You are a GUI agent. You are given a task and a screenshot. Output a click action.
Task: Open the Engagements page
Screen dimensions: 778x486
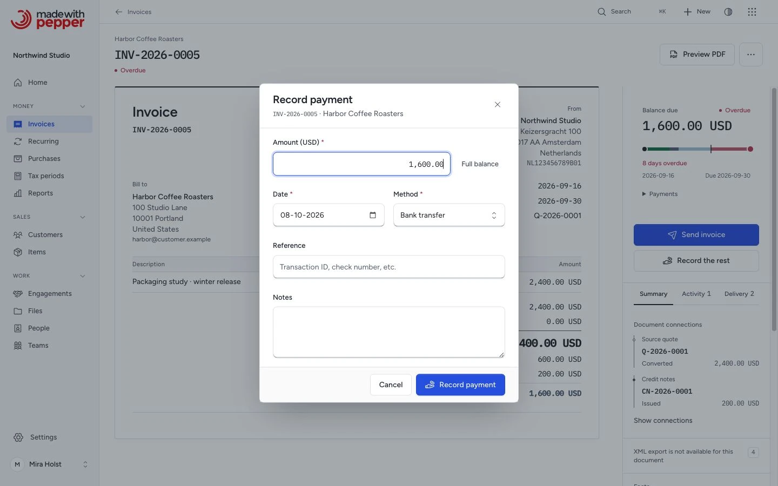click(x=49, y=294)
